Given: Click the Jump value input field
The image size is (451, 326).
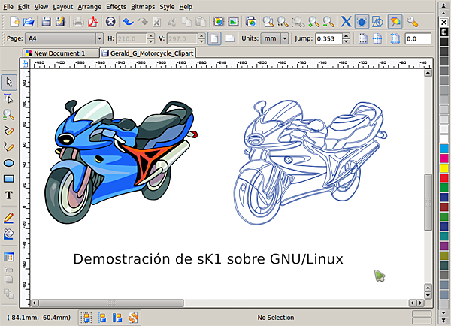Looking at the screenshot, I should point(328,38).
